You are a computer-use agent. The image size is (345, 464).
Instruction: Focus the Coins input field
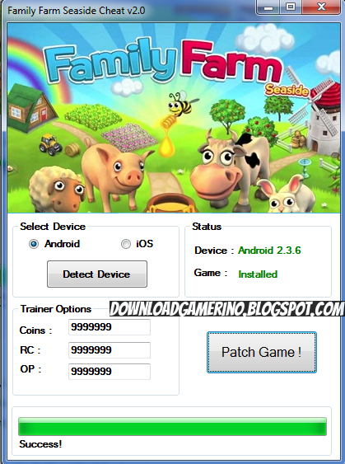(x=110, y=327)
